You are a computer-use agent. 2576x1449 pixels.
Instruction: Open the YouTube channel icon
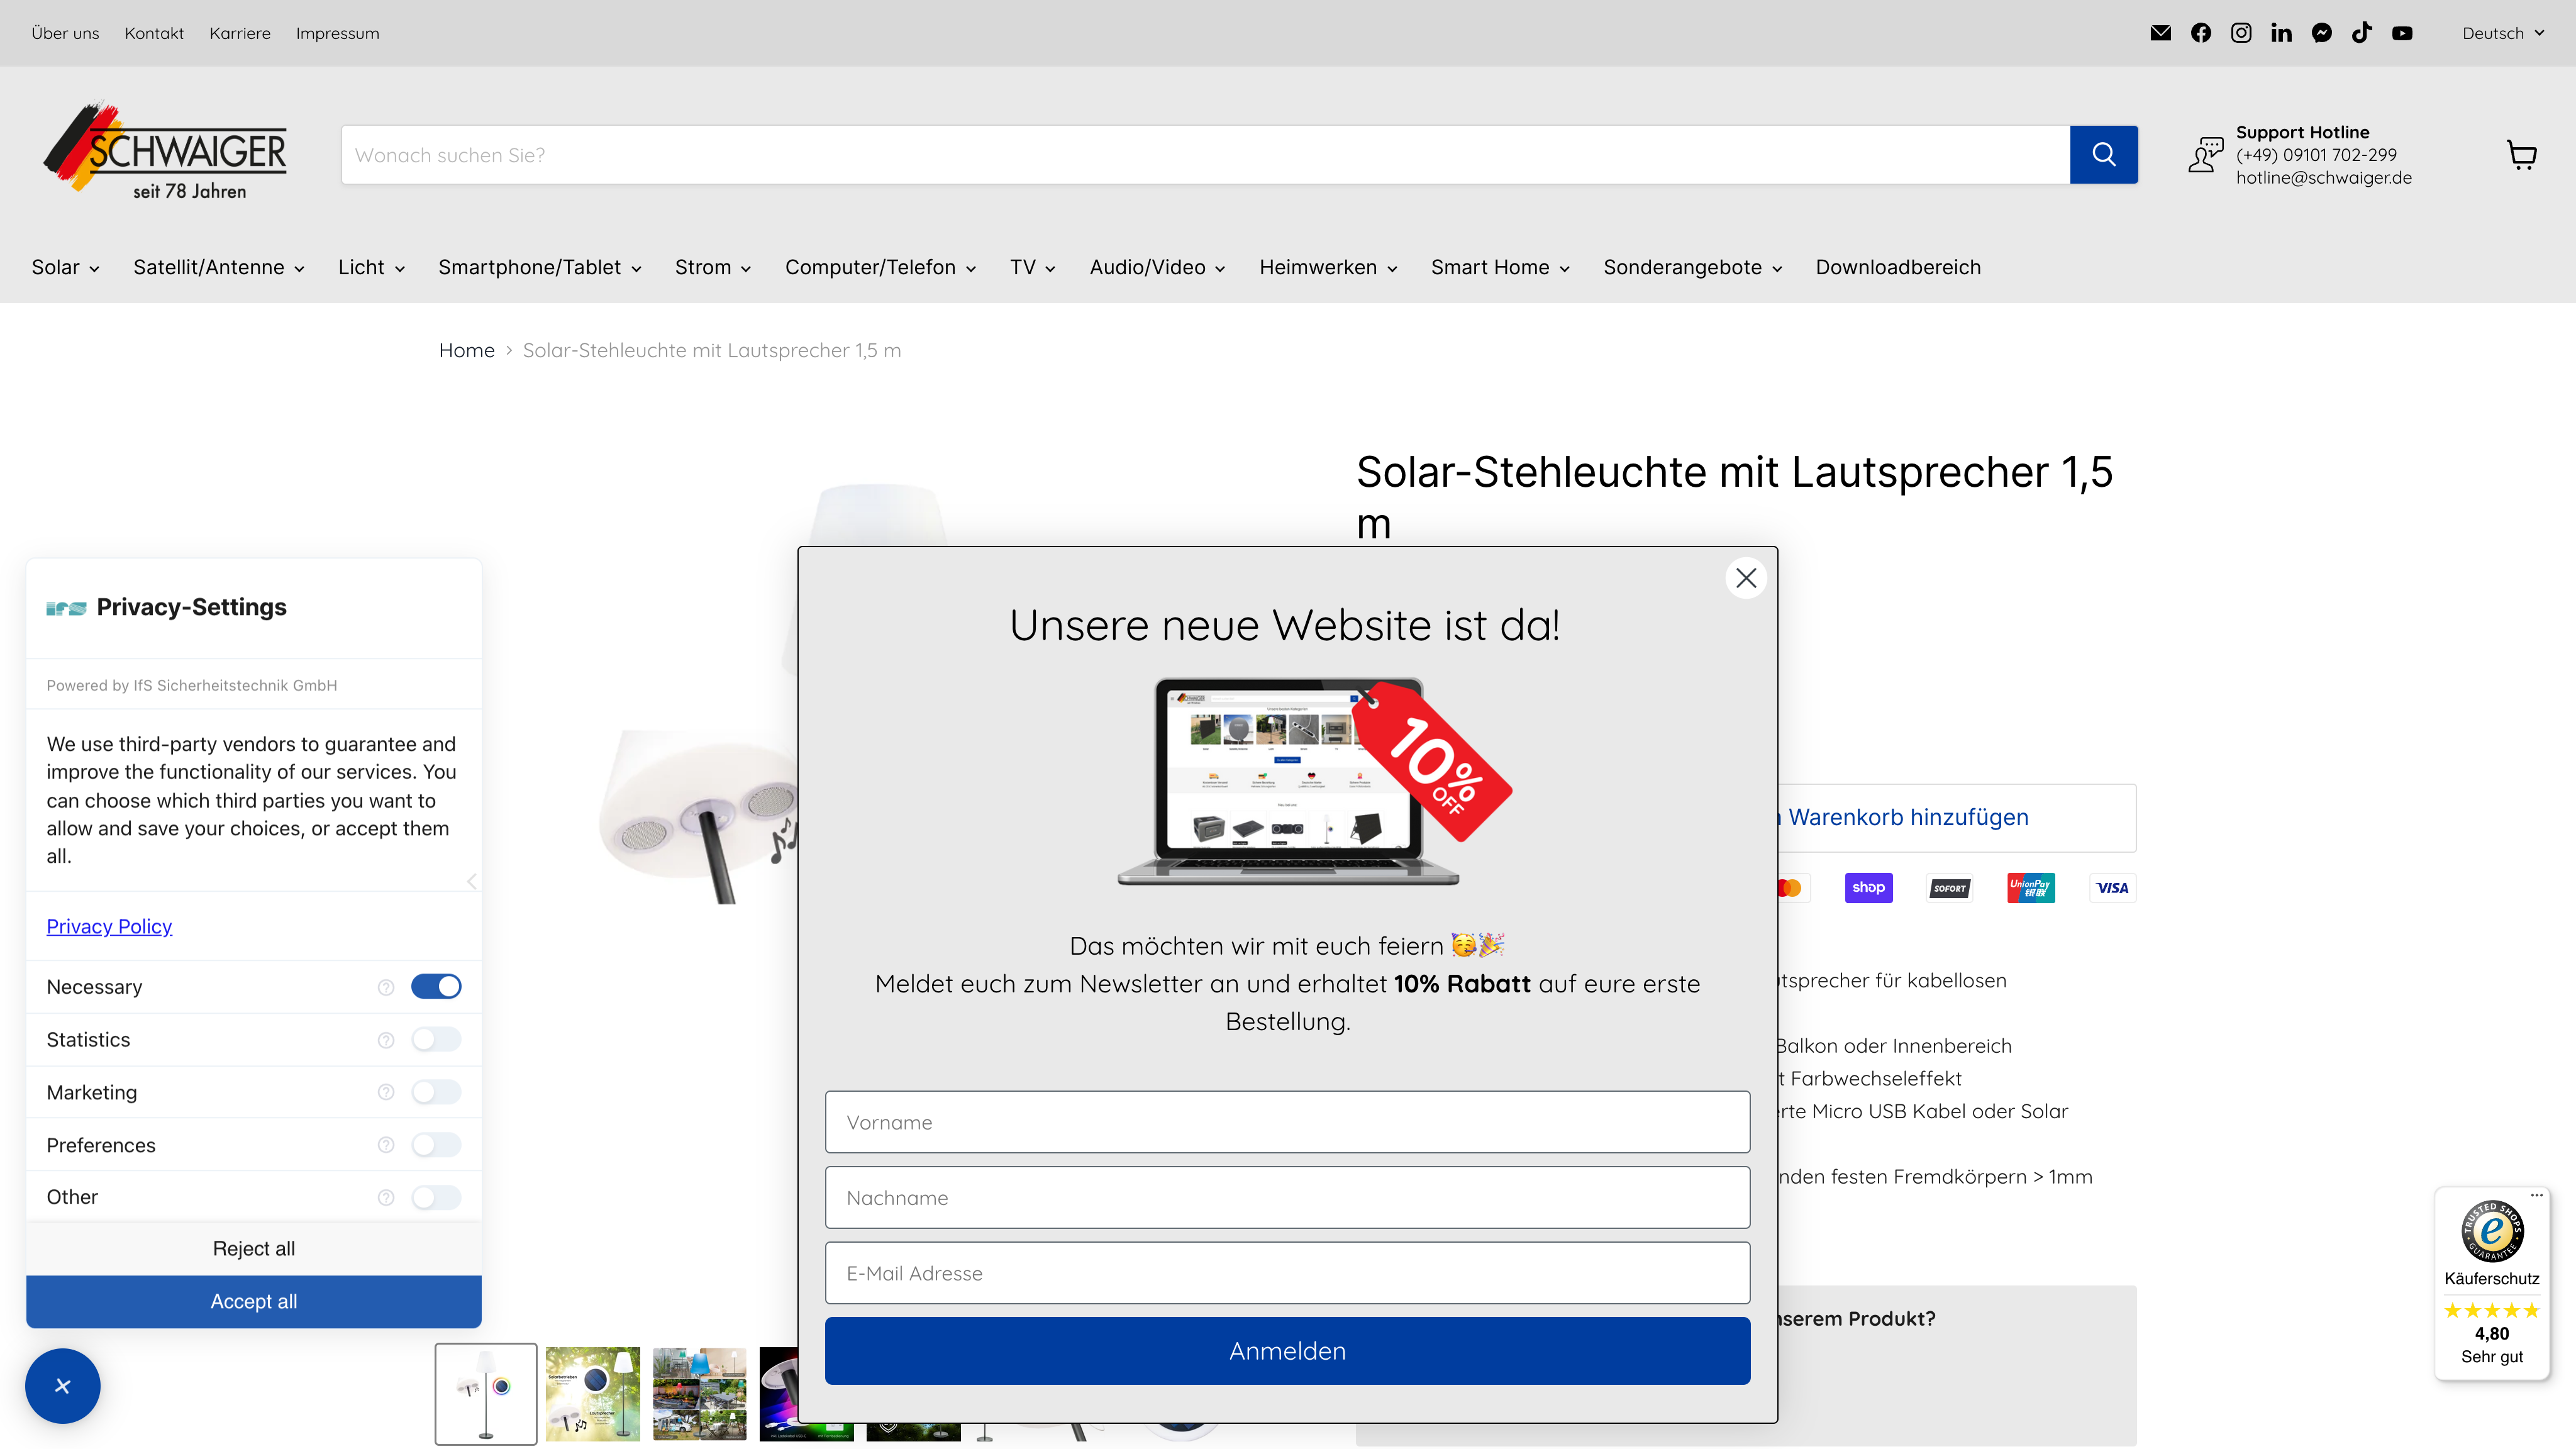coord(2402,33)
